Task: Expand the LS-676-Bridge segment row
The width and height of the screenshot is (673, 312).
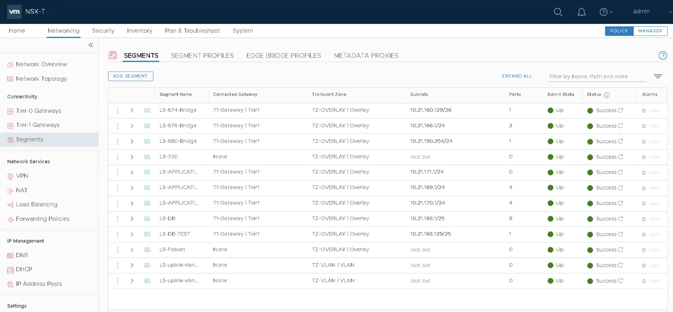Action: pos(132,126)
